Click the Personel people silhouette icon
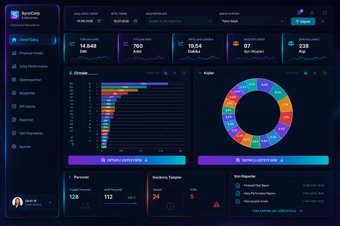 pyautogui.click(x=85, y=205)
